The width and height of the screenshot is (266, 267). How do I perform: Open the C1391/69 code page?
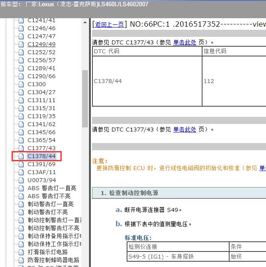click(42, 164)
